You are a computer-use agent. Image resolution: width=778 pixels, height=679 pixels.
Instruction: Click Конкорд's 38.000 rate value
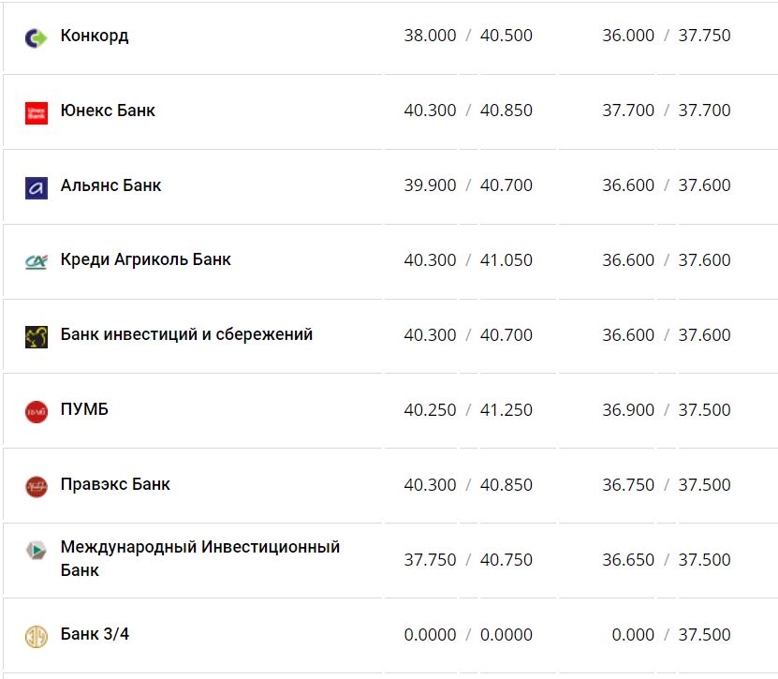[430, 36]
